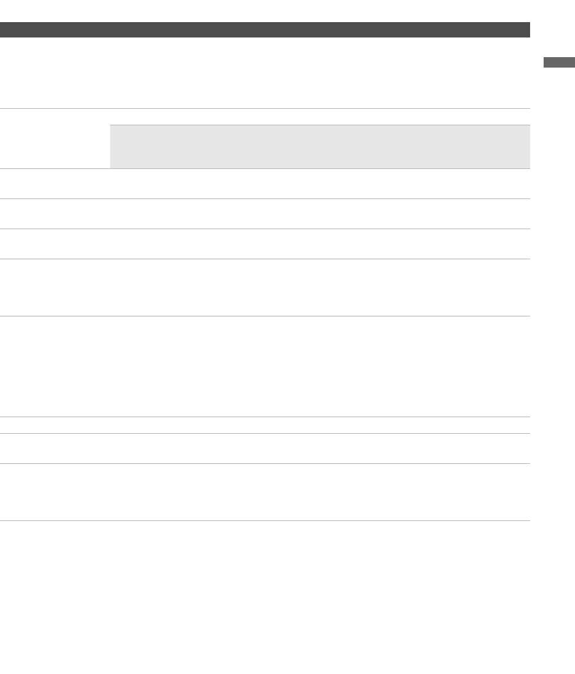Click the right end of dark header bar
This screenshot has width=575, height=674.
520,30
